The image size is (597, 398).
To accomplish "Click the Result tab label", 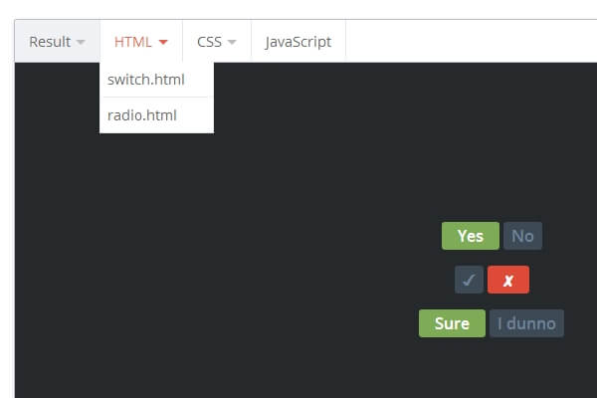I will click(x=50, y=42).
